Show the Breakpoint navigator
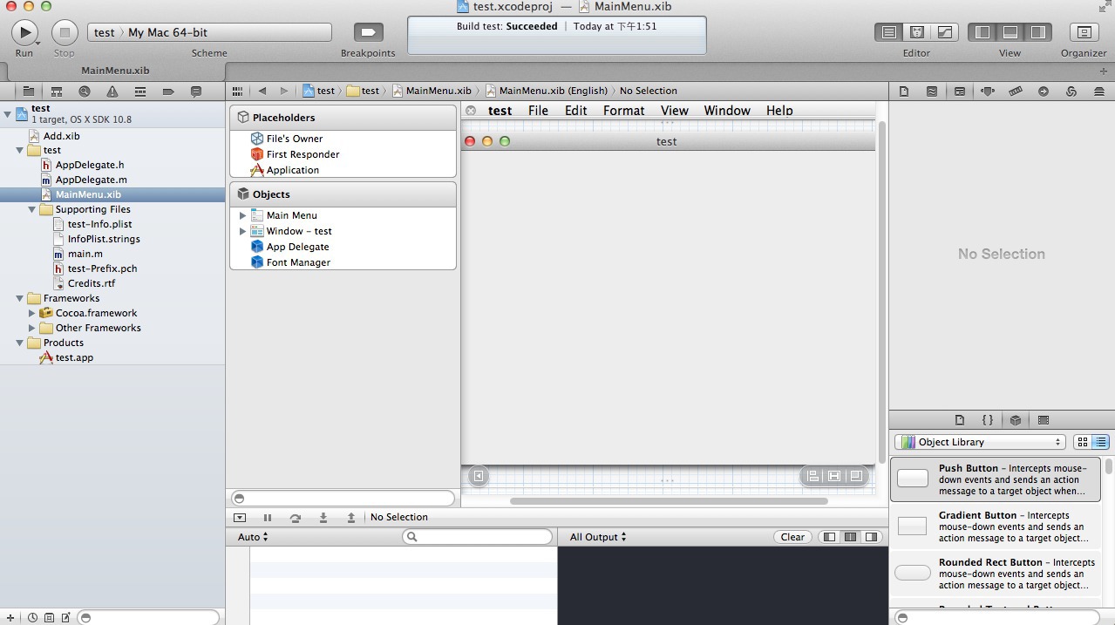Image resolution: width=1115 pixels, height=625 pixels. point(168,91)
